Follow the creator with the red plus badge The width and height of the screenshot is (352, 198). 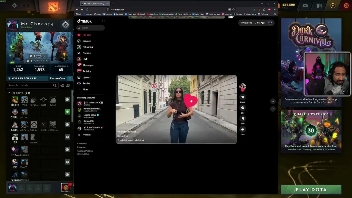click(243, 90)
